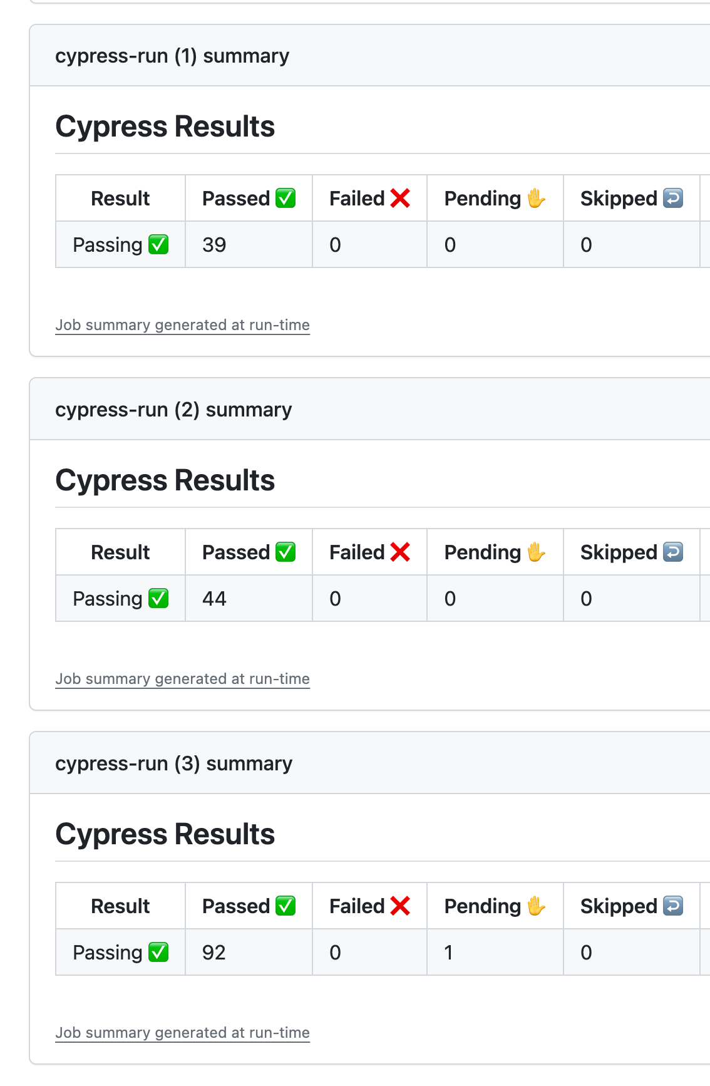710x1086 pixels.
Task: Follow Job summary link under cypress-run (3)
Action: point(182,1033)
